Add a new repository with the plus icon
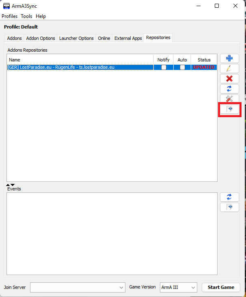246x297 pixels. tap(229, 58)
